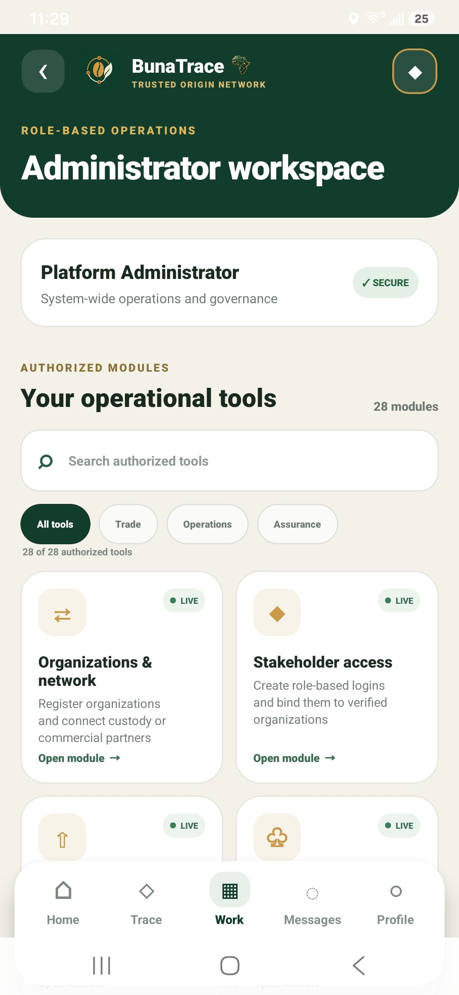Viewport: 459px width, 995px height.
Task: Click the Administrator workspace heading
Action: [203, 169]
